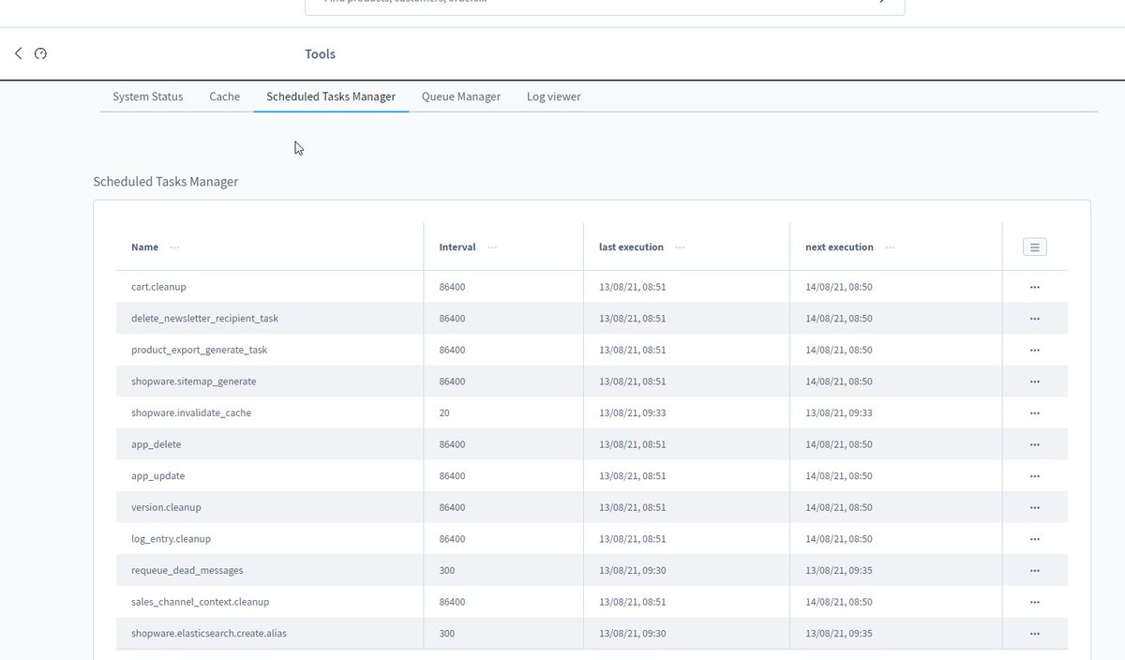
Task: Open actions menu for shopware.elasticsearch.create.alias
Action: pos(1035,633)
